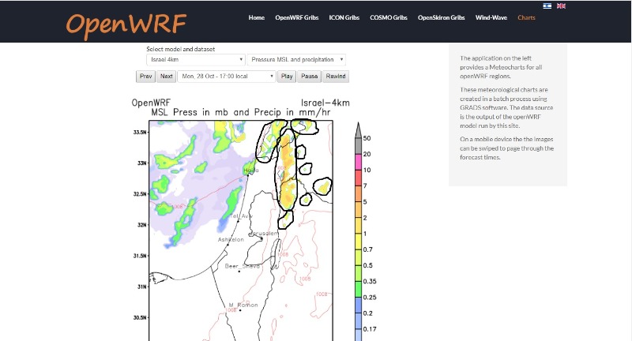Pause the chart animation
Image resolution: width=632 pixels, height=341 pixels.
click(x=309, y=77)
